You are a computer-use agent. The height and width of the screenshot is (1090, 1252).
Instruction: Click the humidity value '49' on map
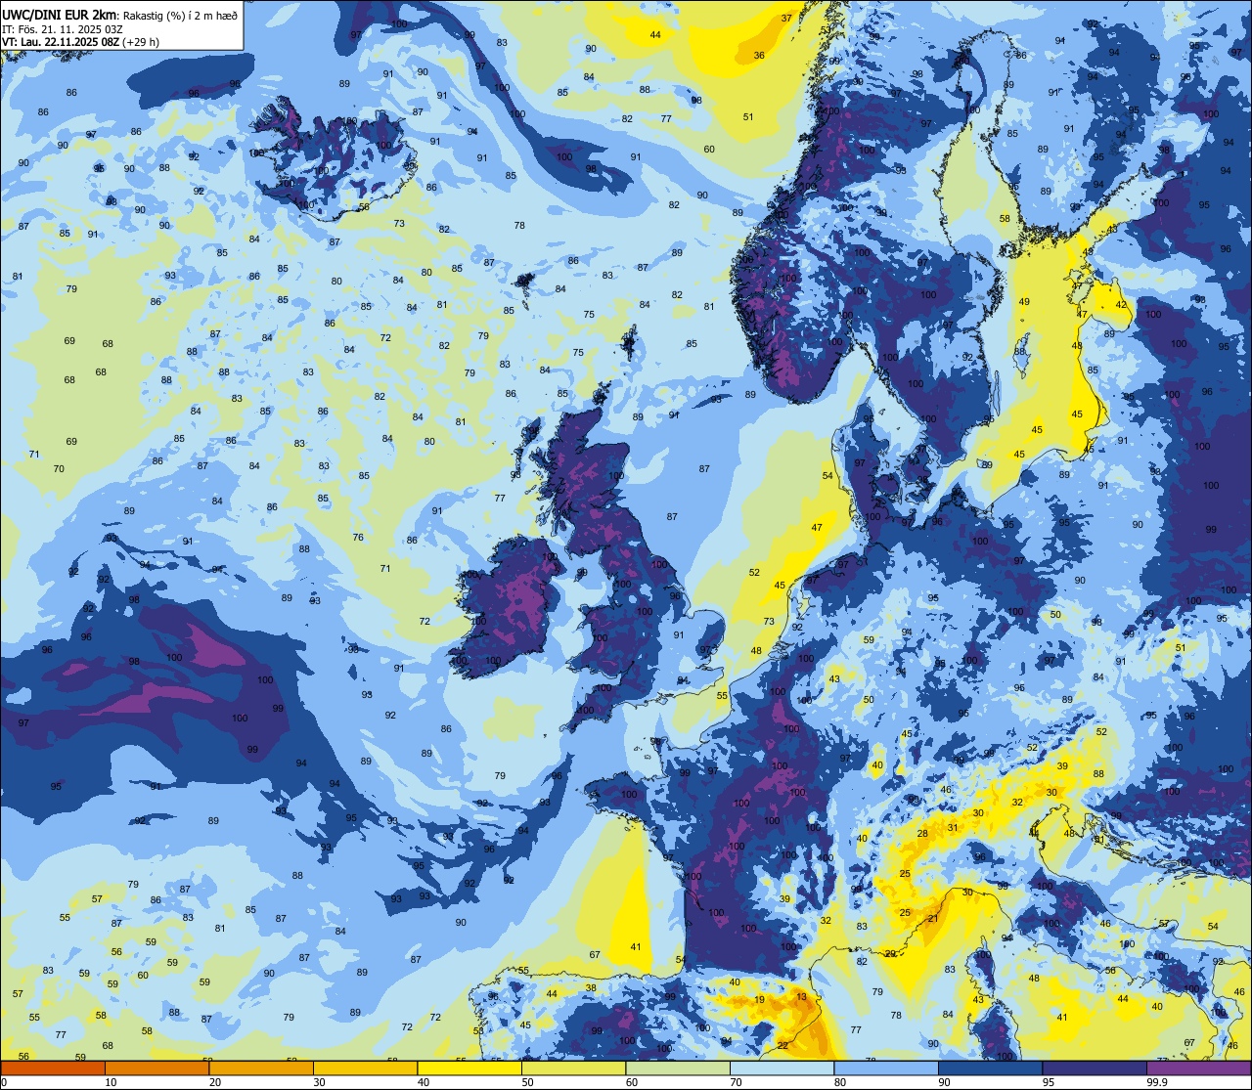tap(1024, 303)
